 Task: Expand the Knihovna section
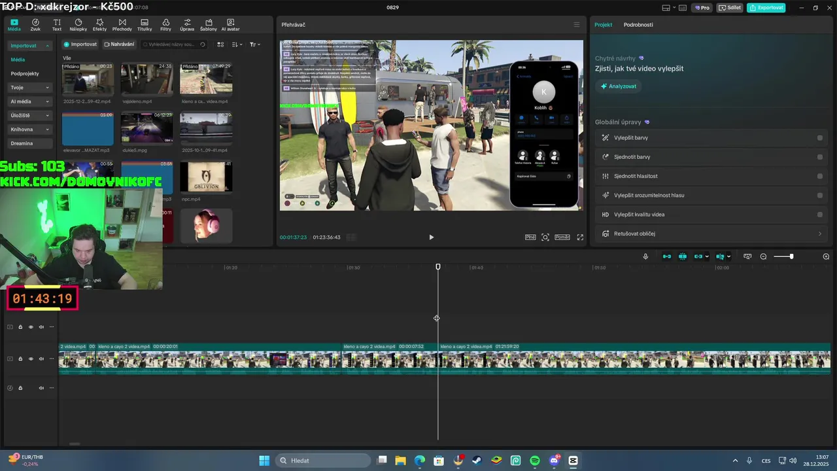tap(30, 130)
